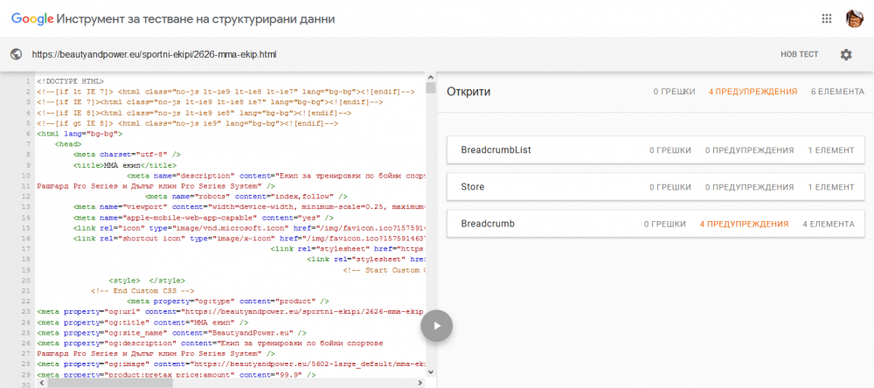Click the og:site_name BeautyandPower.eu line

point(171,333)
